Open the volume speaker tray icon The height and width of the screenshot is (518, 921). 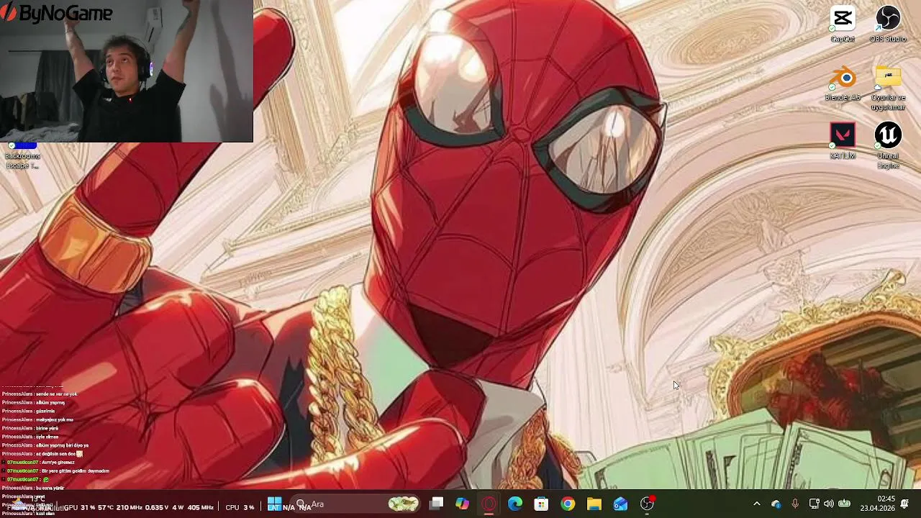coord(829,504)
